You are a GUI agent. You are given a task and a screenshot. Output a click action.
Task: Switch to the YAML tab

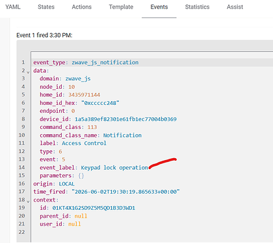pyautogui.click(x=13, y=7)
